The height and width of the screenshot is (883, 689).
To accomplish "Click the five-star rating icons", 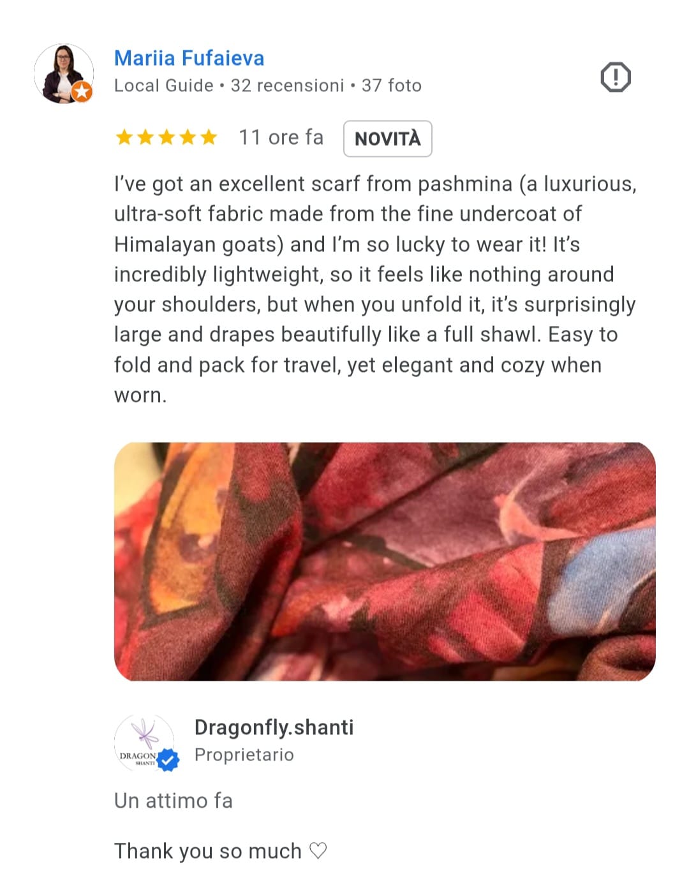I will [167, 137].
